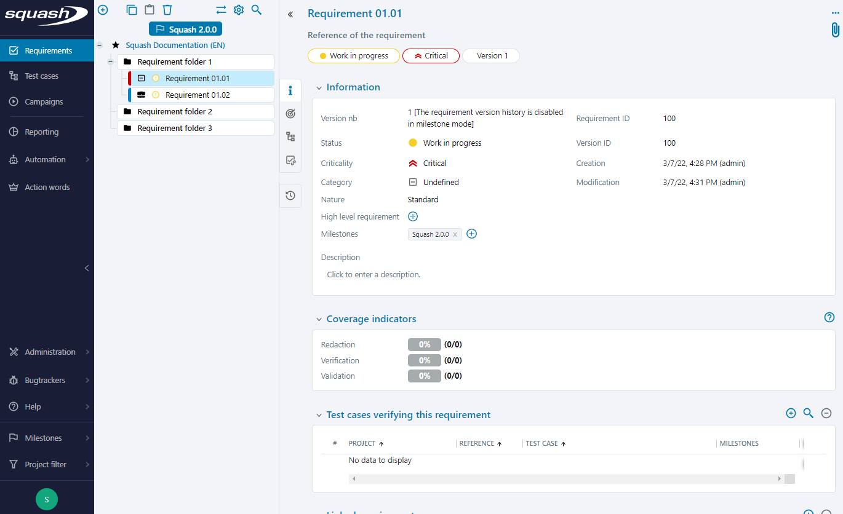Screen dimensions: 843x514
Task: Select Requirement 01.02 in the tree
Action: (198, 95)
